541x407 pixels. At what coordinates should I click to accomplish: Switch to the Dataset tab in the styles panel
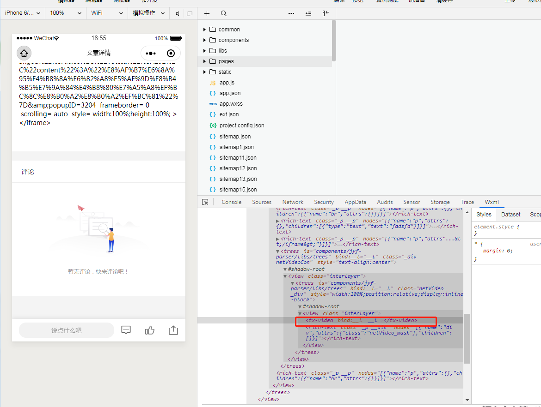pyautogui.click(x=510, y=214)
